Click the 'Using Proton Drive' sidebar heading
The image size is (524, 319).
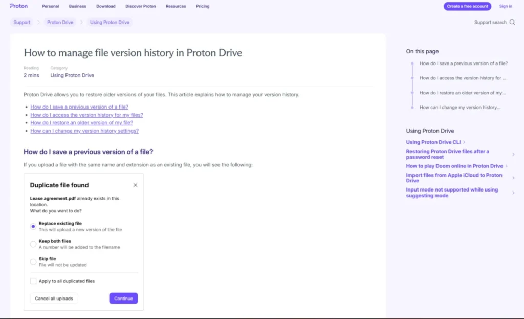(430, 131)
